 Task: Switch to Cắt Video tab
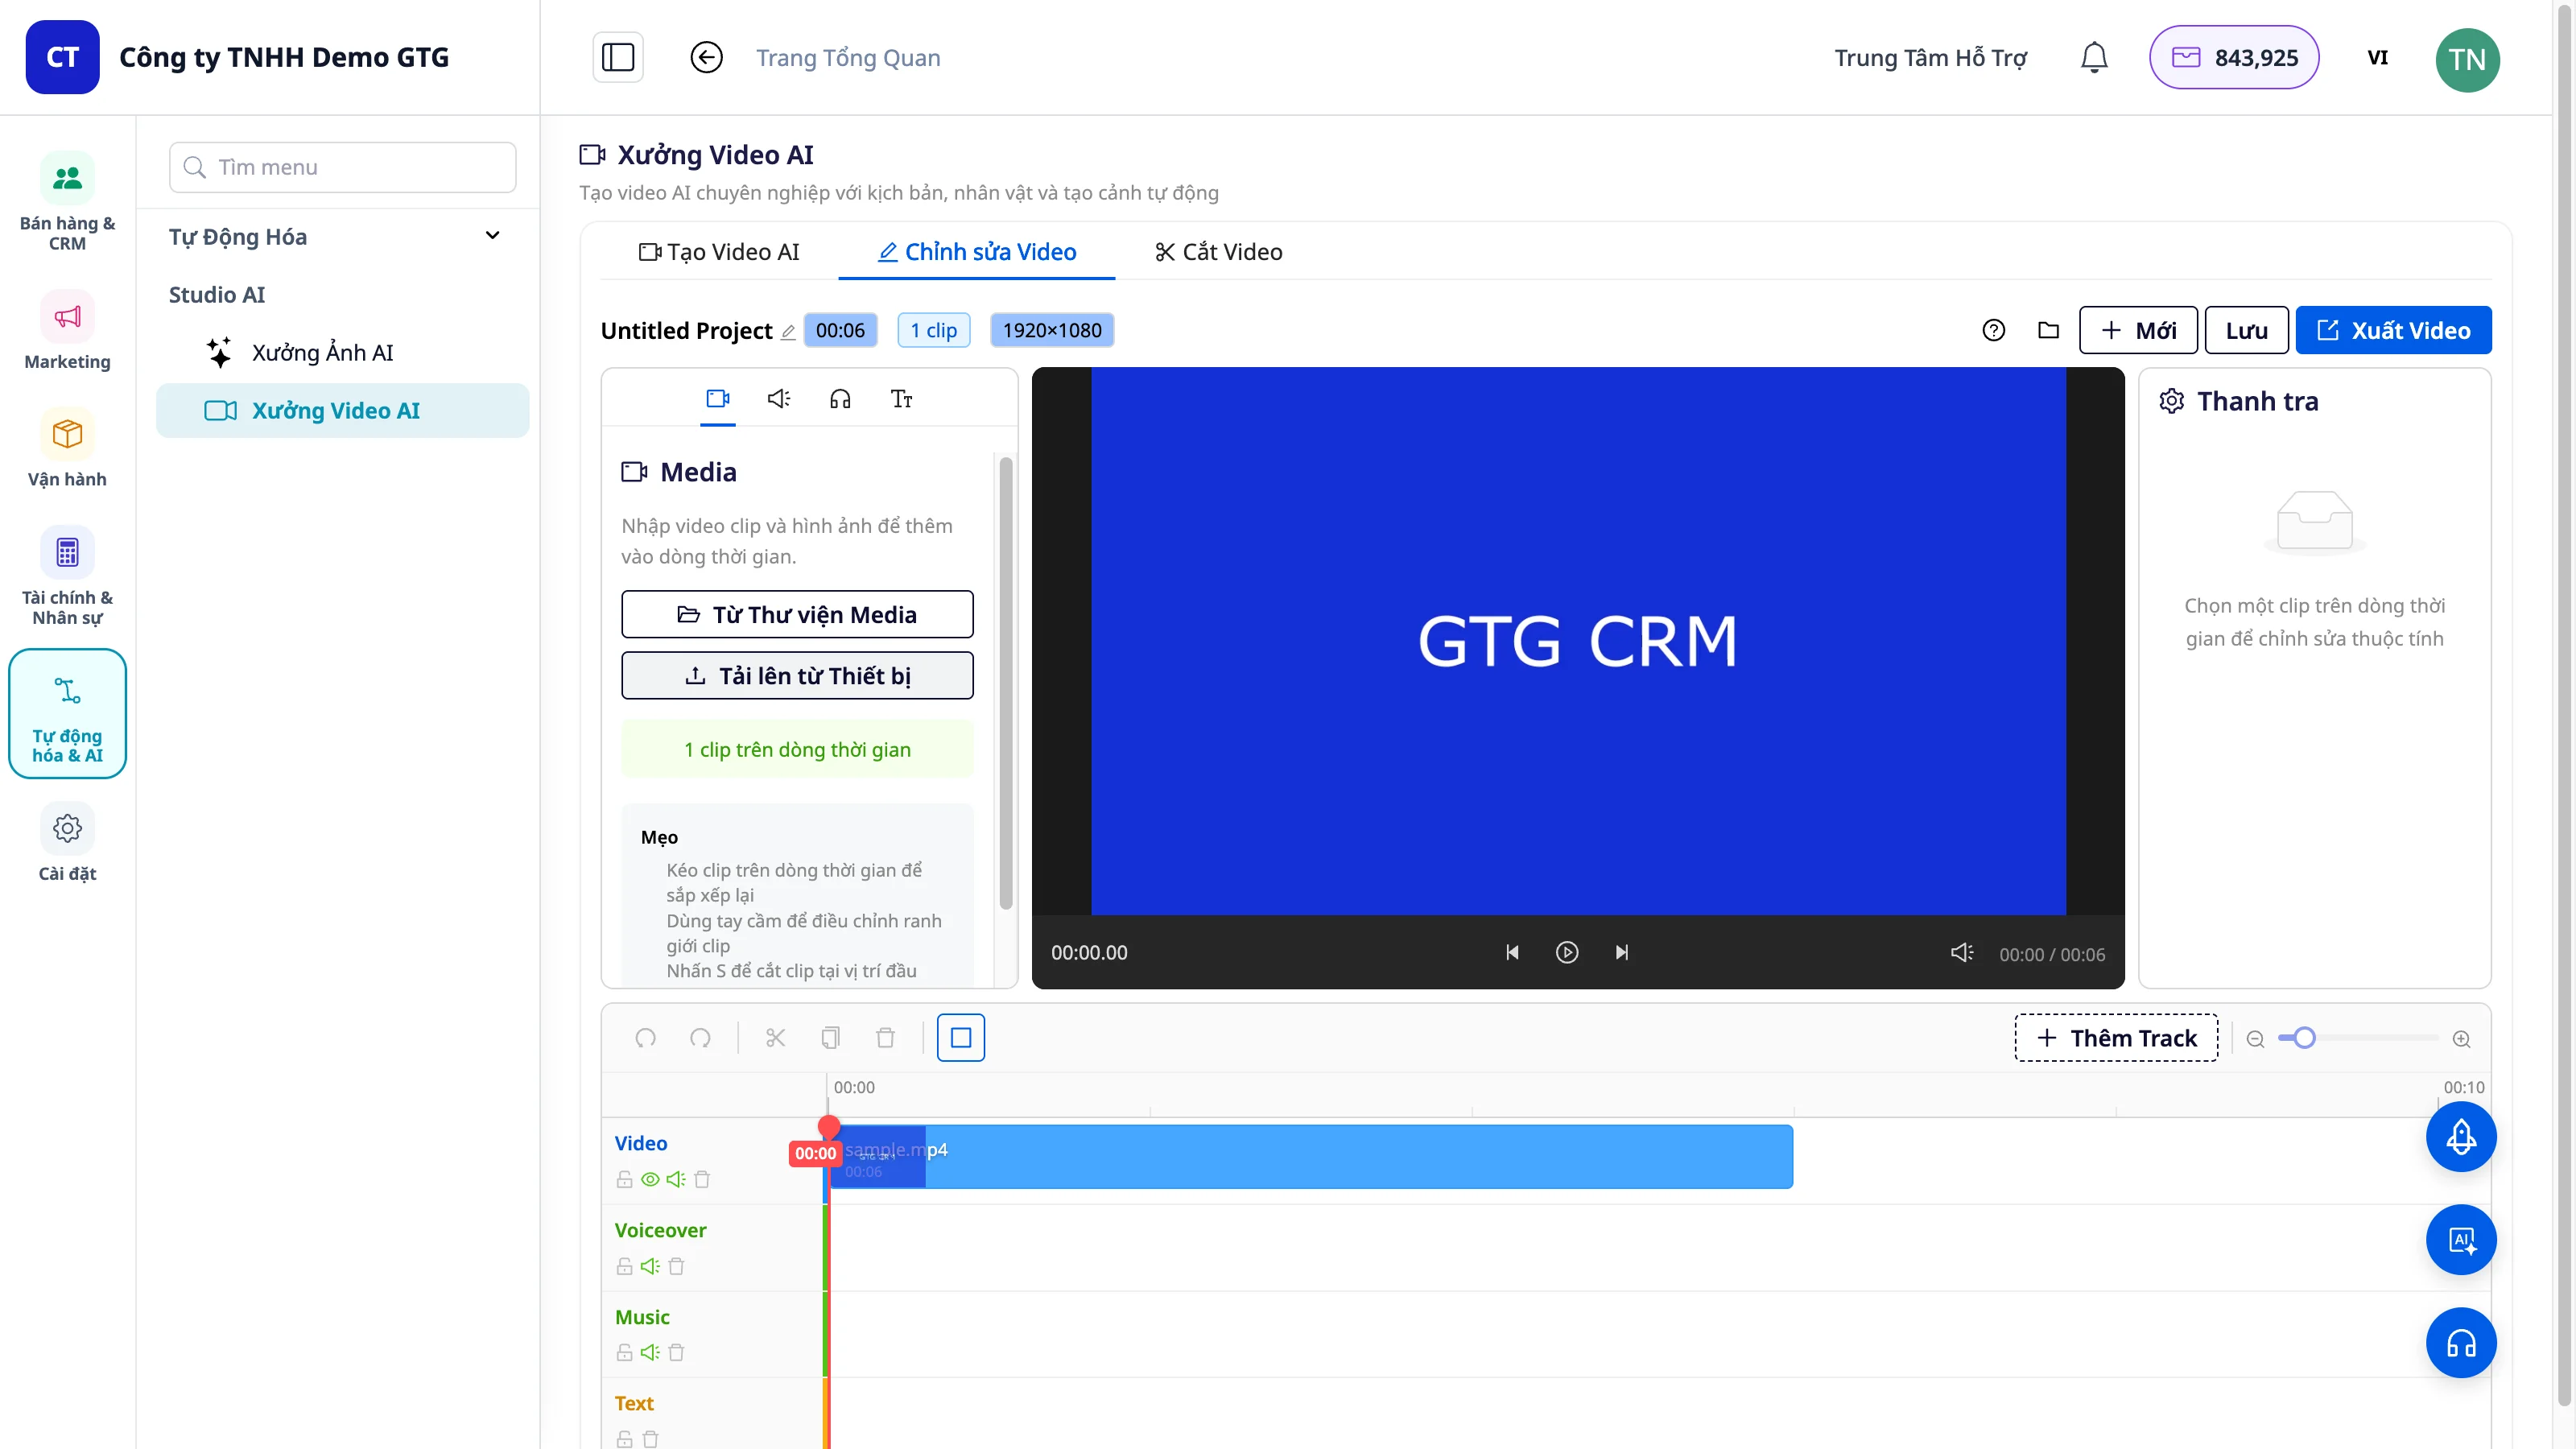[1218, 252]
